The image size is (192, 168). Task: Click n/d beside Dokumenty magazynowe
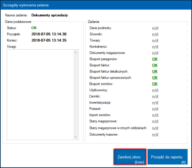tap(155, 53)
